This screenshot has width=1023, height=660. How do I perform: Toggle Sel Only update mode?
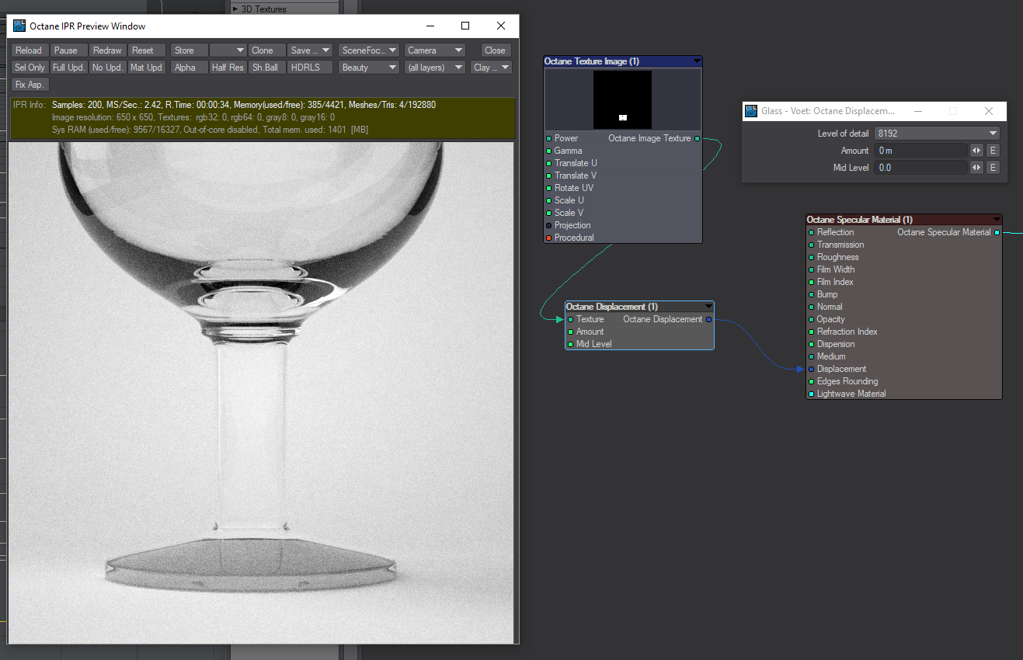click(x=30, y=68)
